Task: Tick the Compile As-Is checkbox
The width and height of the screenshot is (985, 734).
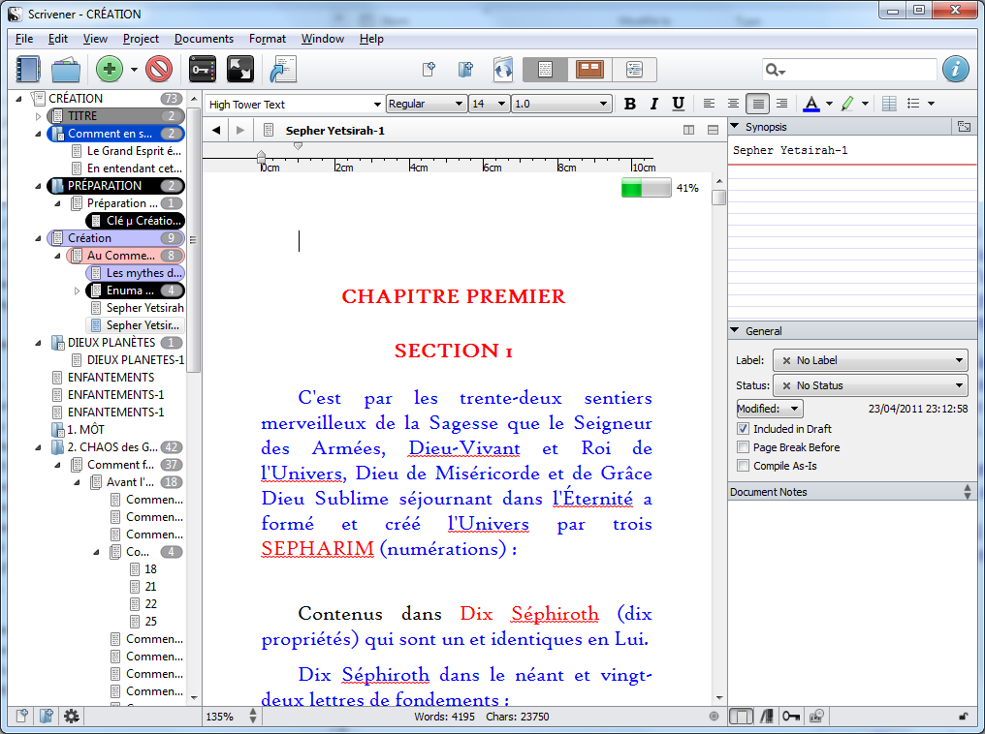Action: point(743,466)
